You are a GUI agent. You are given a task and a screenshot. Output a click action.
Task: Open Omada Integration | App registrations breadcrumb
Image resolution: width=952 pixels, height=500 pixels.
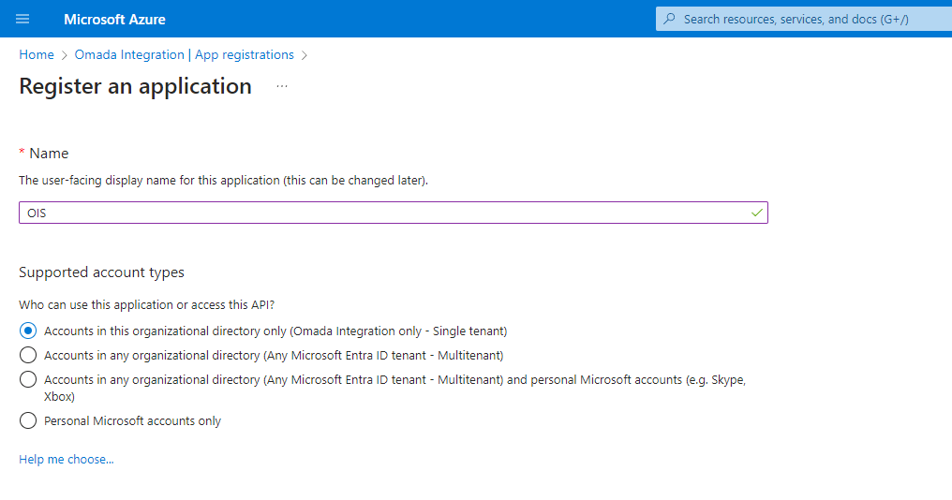click(184, 54)
